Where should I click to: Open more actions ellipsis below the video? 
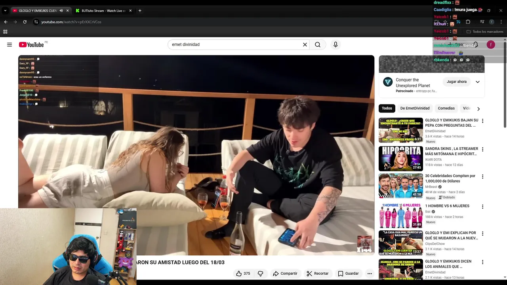coord(370,274)
